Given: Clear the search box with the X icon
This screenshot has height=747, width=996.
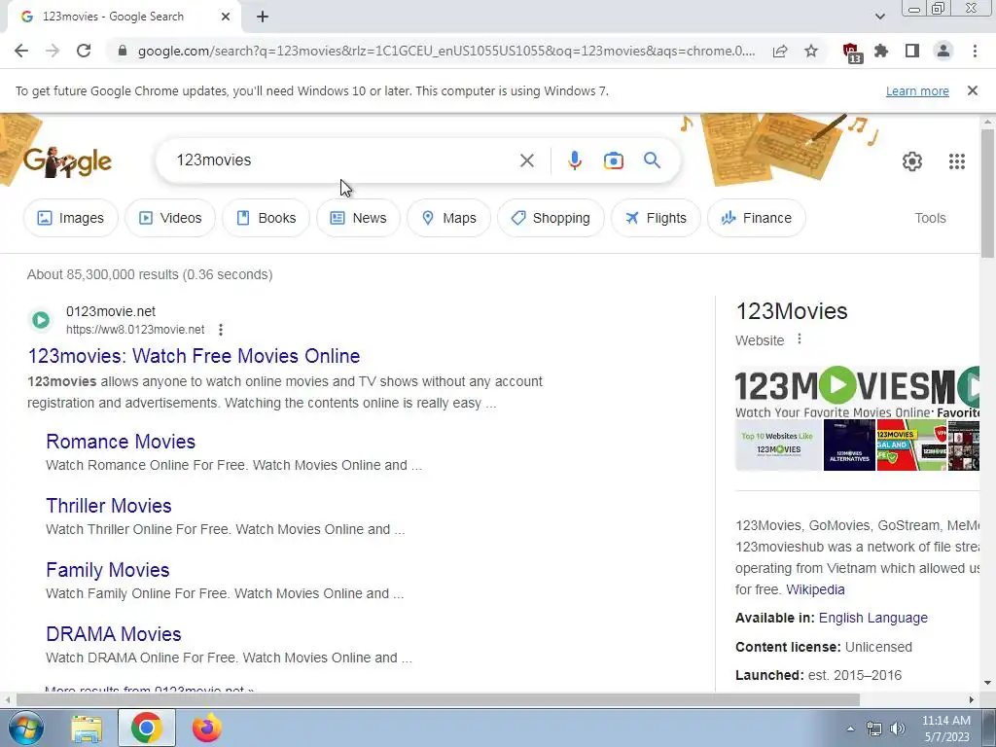Looking at the screenshot, I should coord(526,160).
